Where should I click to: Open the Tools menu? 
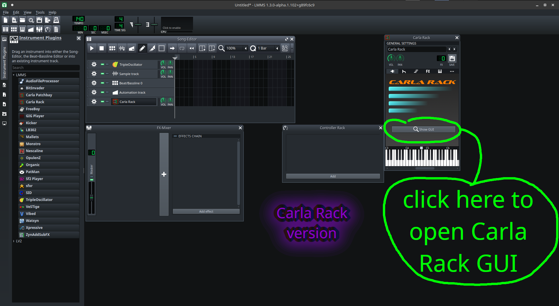[x=40, y=12]
